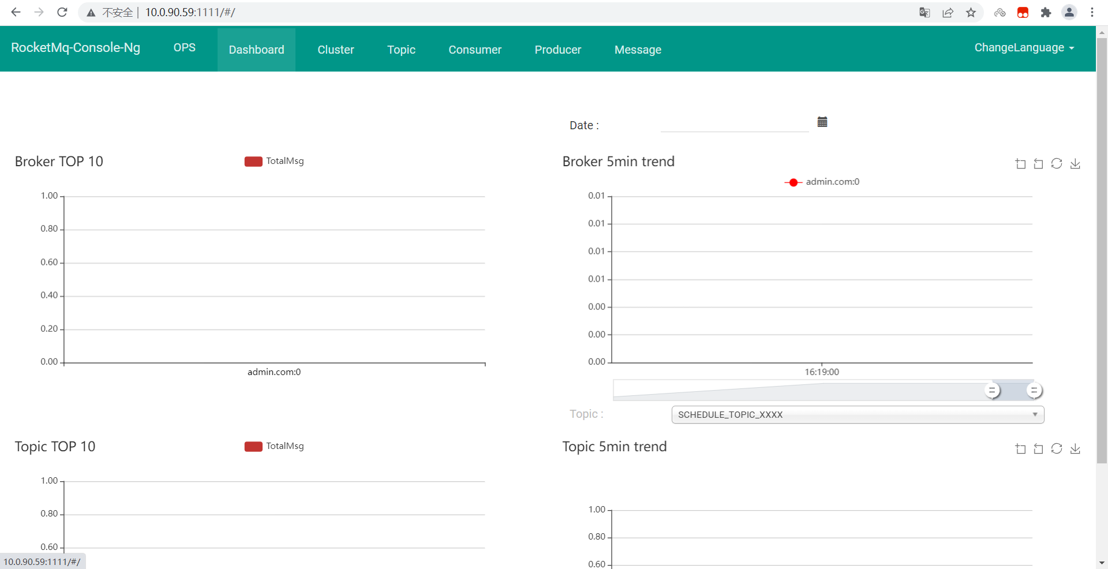Click the red extension icon
Image resolution: width=1108 pixels, height=569 pixels.
(1023, 13)
